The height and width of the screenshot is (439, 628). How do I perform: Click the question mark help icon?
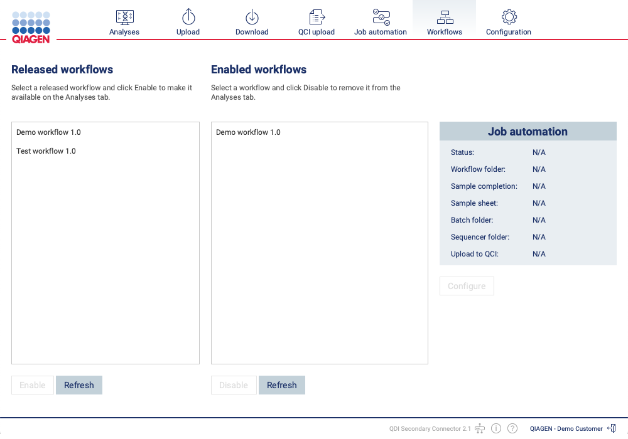pyautogui.click(x=512, y=428)
